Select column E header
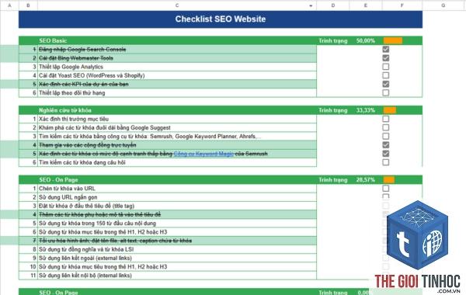 (x=366, y=5)
